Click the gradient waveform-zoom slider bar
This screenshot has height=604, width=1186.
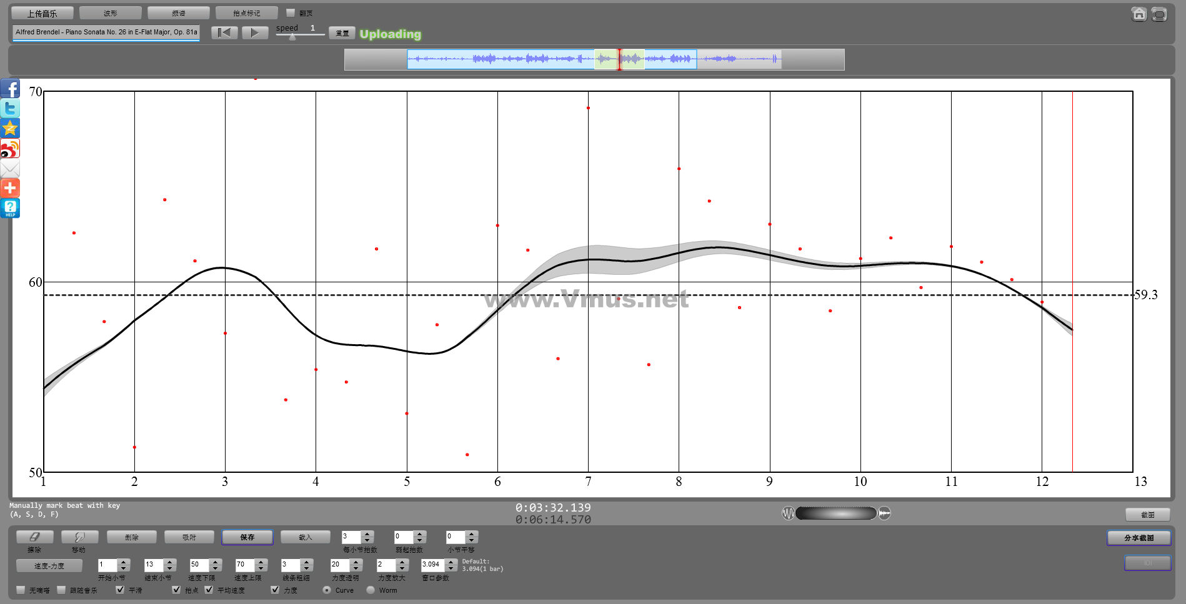[x=836, y=513]
